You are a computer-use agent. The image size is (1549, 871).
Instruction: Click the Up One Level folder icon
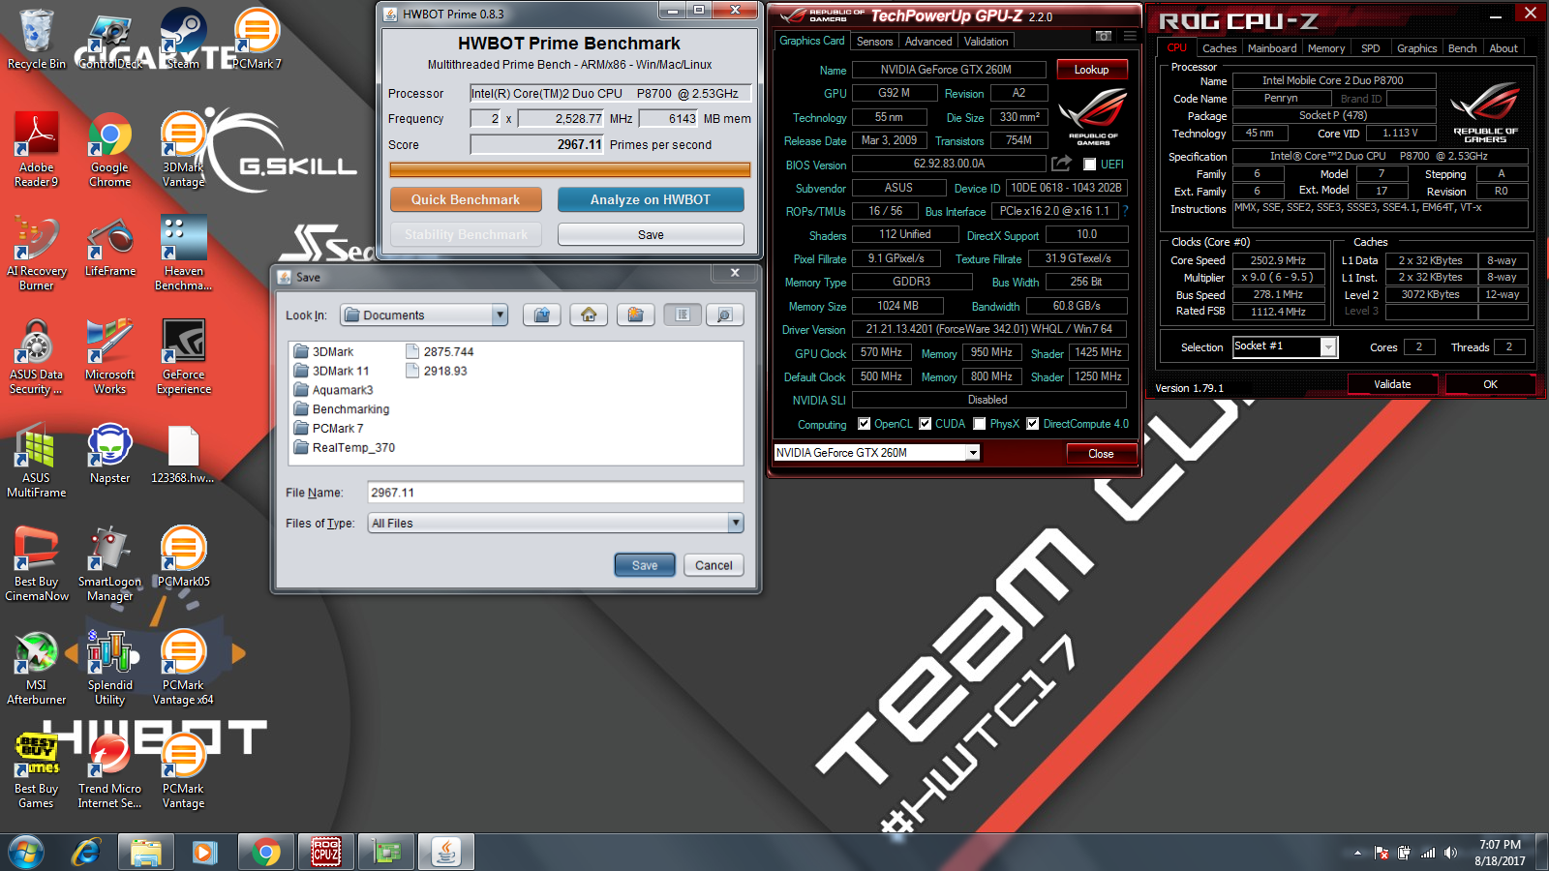coord(542,315)
